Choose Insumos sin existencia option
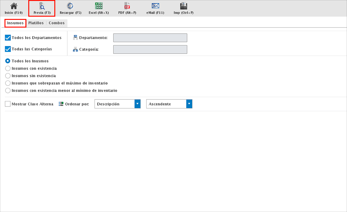This screenshot has height=212, width=347. [8, 76]
